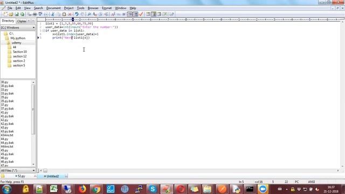
Task: Click the New document toolbar icon
Action: click(x=5, y=14)
